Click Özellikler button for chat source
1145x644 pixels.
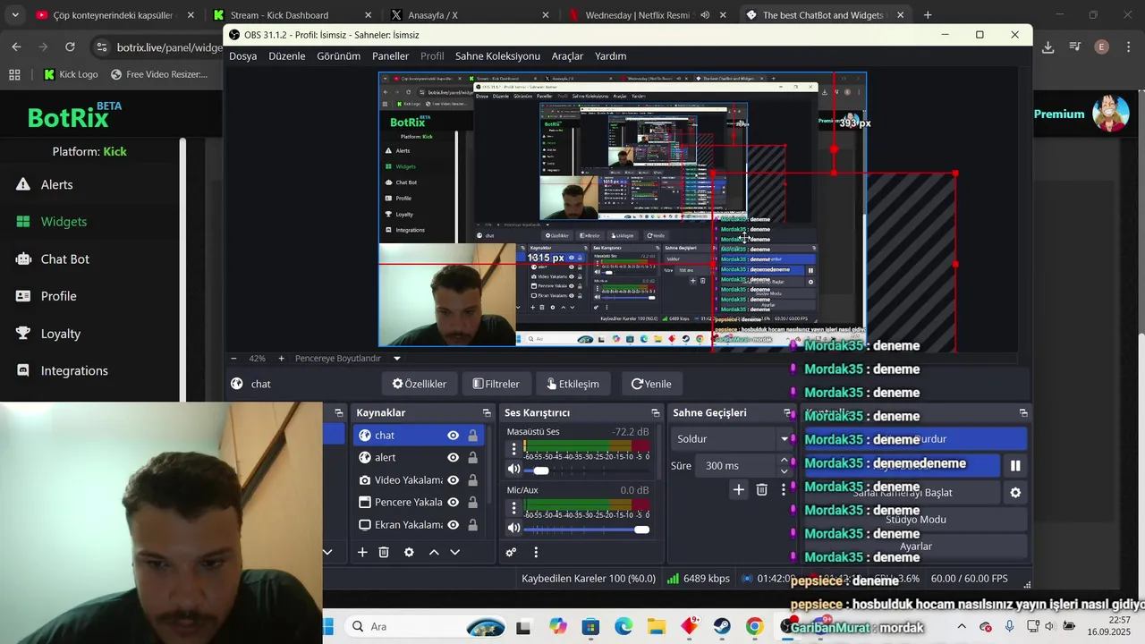tap(420, 384)
